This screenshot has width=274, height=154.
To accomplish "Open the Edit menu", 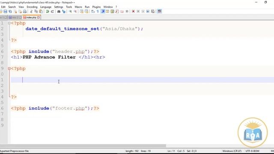I will click(3, 7).
